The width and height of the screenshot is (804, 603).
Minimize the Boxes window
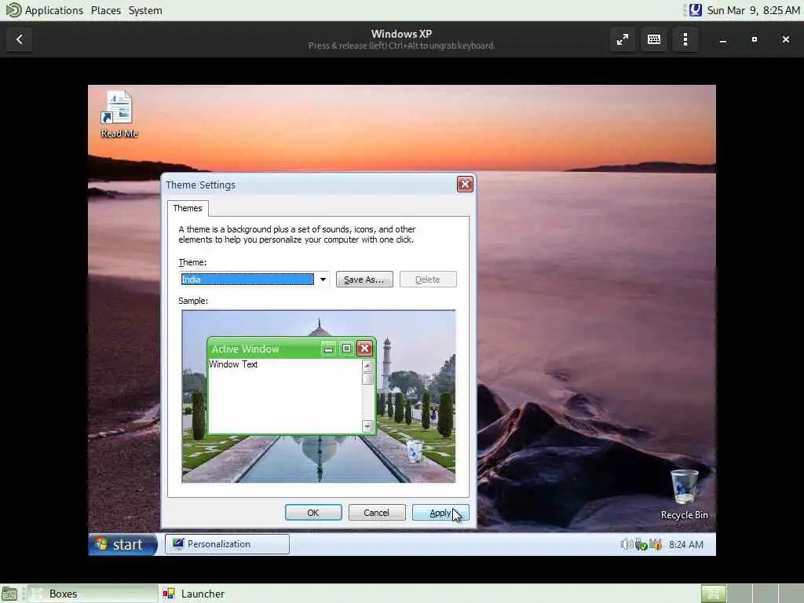coord(723,39)
